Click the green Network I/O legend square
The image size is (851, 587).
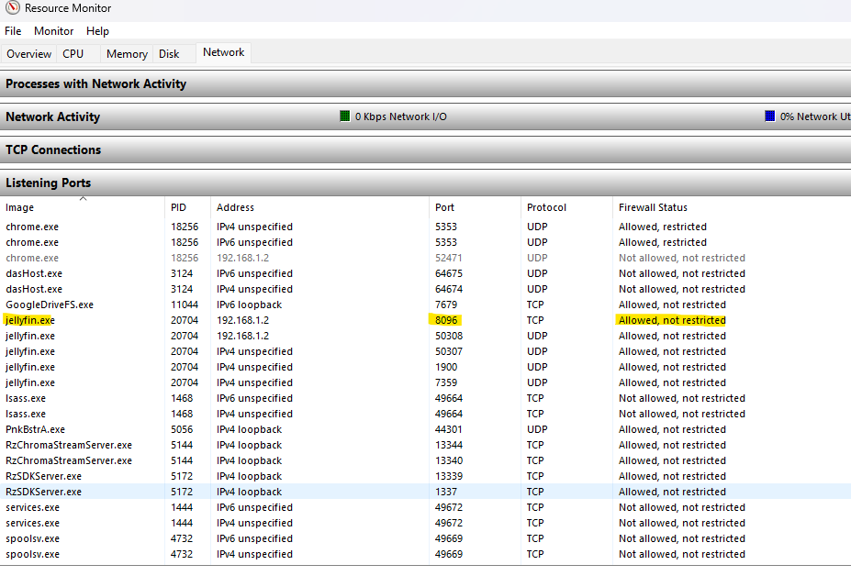[x=345, y=116]
